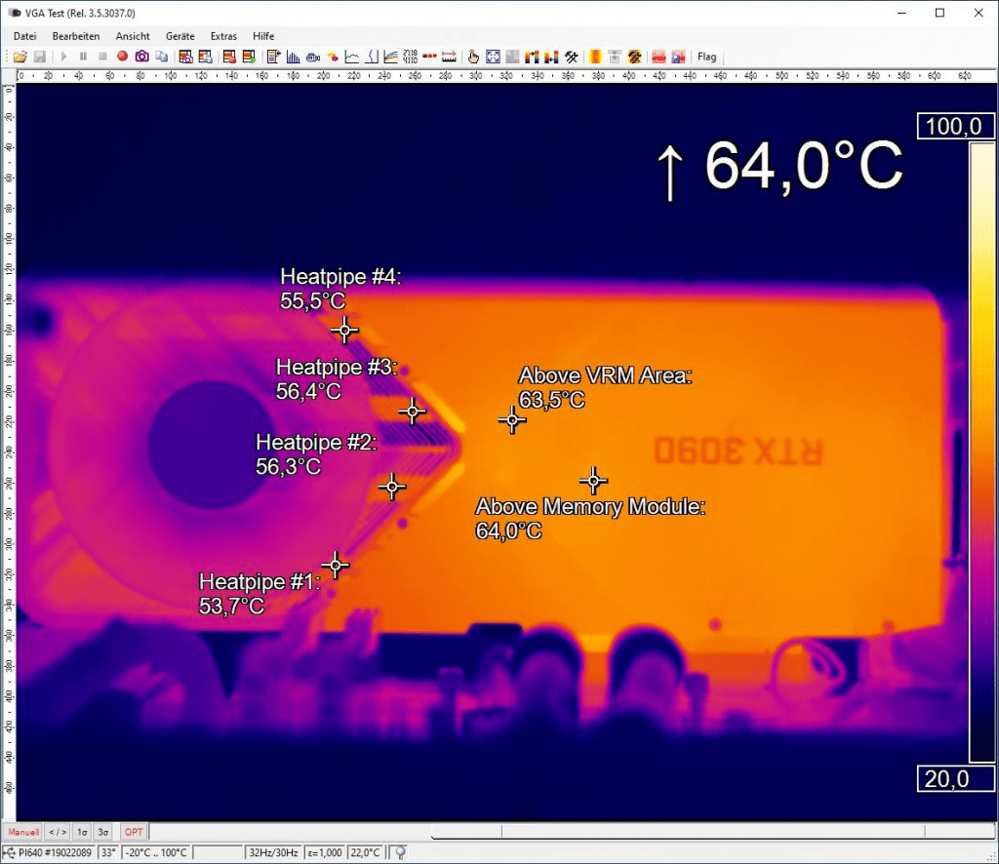This screenshot has width=999, height=864.
Task: Click the video camera device icon
Action: [313, 57]
